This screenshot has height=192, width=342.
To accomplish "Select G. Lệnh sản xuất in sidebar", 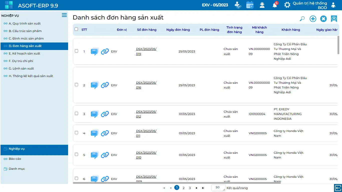I will point(21,68).
